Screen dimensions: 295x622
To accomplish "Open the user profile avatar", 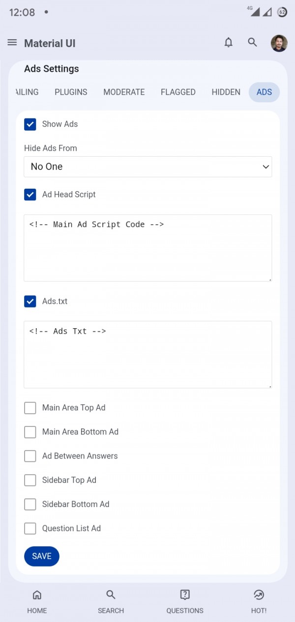I will click(279, 43).
